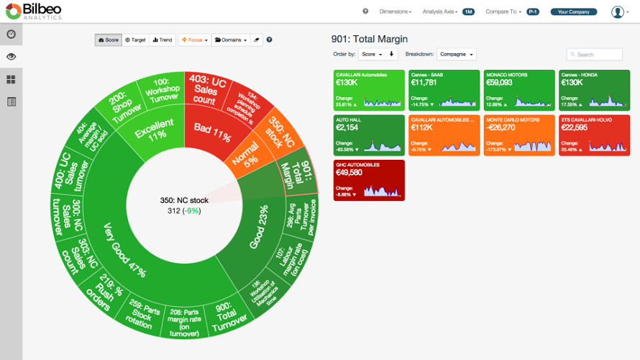Switch chart mode to Trend

point(163,40)
